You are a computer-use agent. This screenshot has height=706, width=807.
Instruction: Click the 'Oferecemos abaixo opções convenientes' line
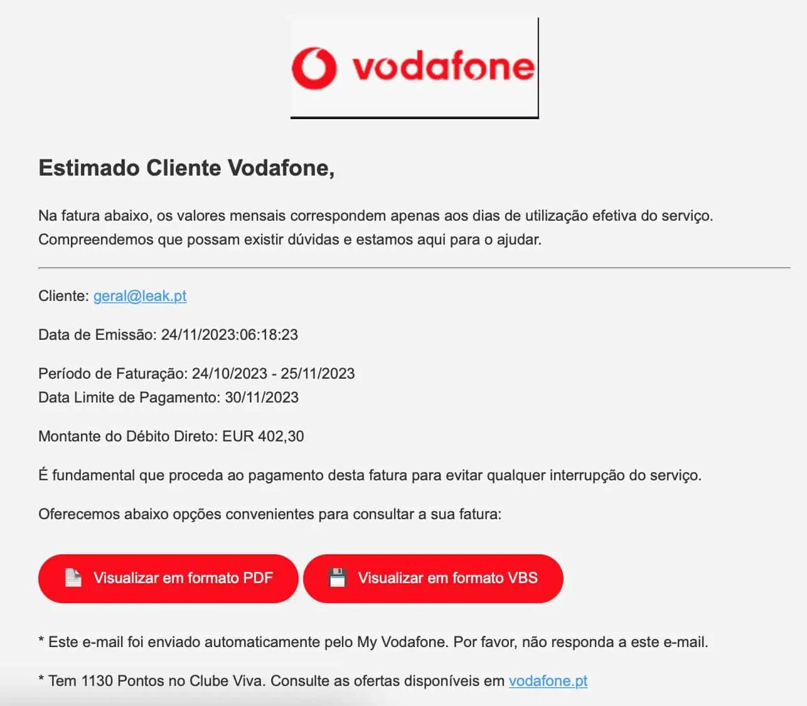pyautogui.click(x=270, y=514)
